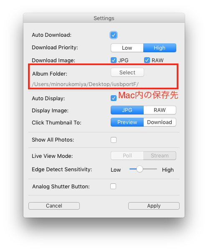Toggle JPG checkbox for Download Image
Image resolution: width=208 pixels, height=251 pixels.
pos(114,61)
